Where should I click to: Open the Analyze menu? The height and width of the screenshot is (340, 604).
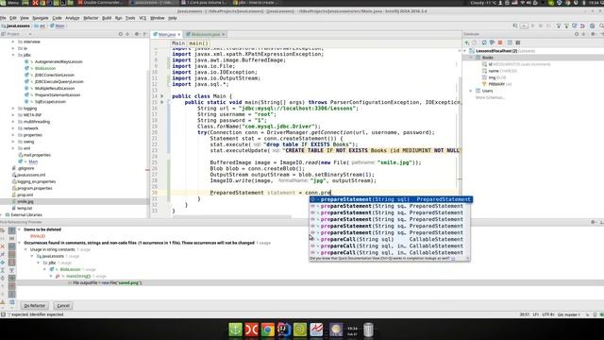72,18
